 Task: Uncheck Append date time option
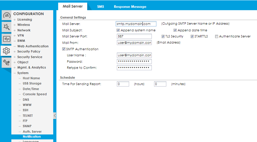175,30
